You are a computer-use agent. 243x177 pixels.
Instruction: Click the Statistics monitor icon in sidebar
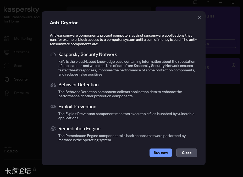(7, 52)
